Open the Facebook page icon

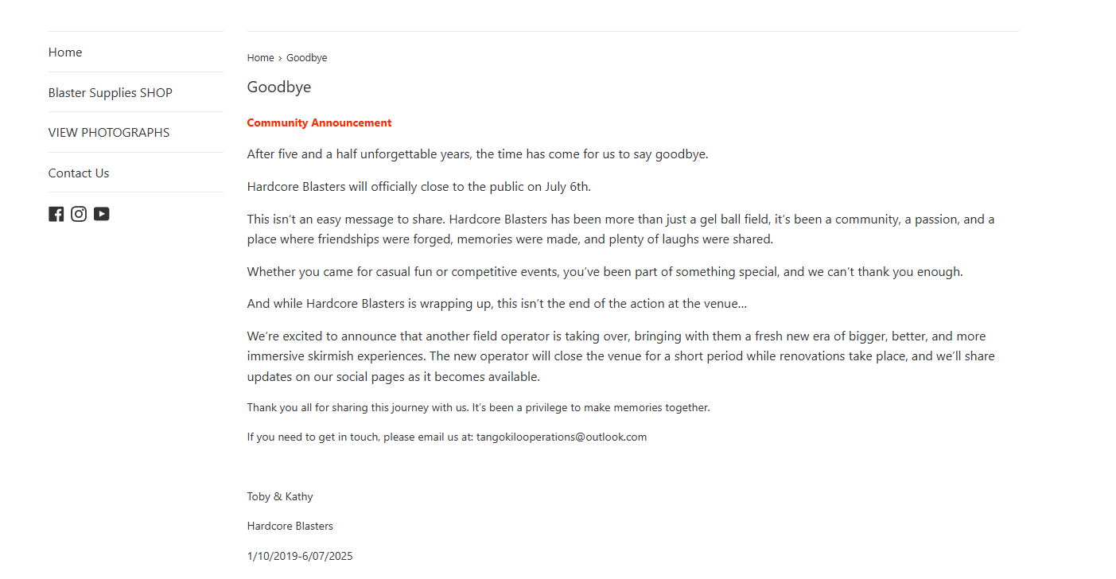tap(56, 214)
